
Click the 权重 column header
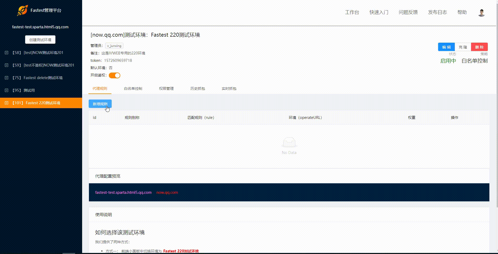click(x=412, y=118)
